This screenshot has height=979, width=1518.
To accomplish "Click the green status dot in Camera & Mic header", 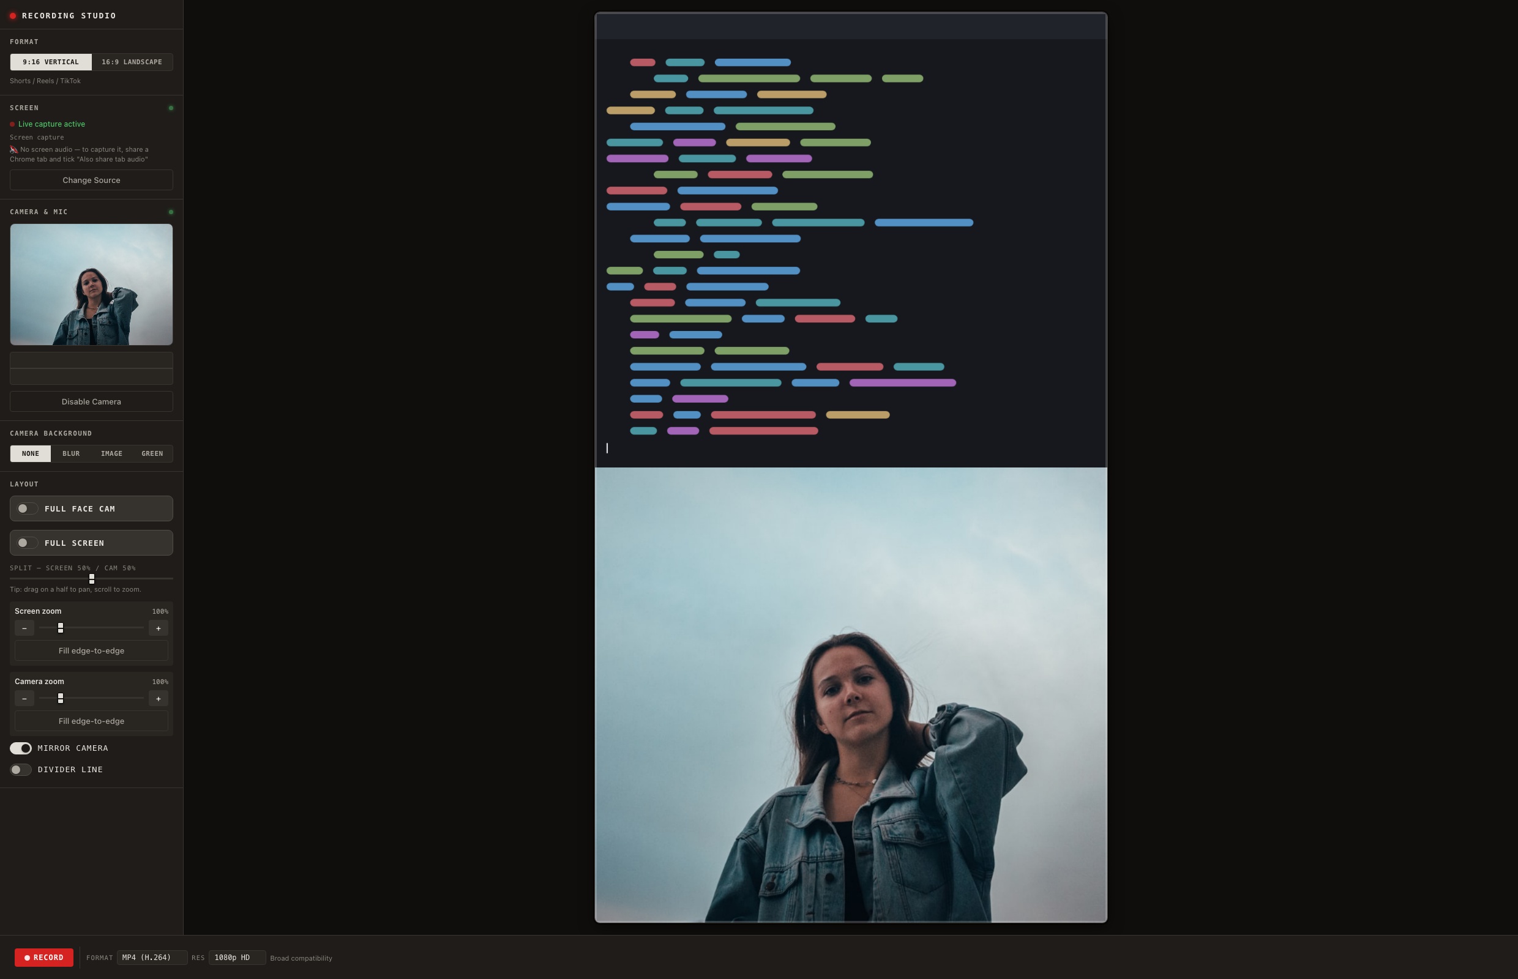I will 170,212.
